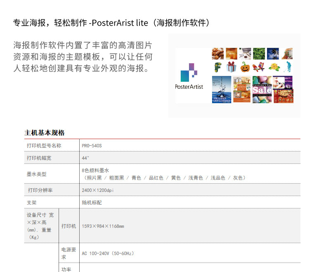
Task: Select the palm tree sky photo
Action: (272, 53)
